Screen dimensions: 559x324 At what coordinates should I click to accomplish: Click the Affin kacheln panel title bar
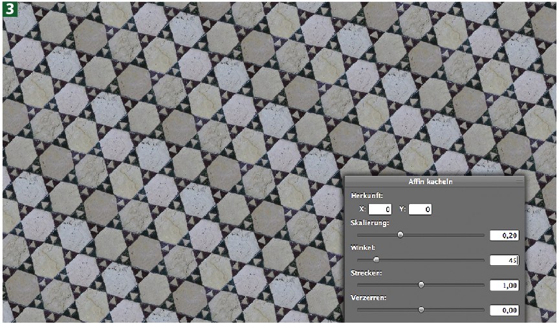click(435, 182)
